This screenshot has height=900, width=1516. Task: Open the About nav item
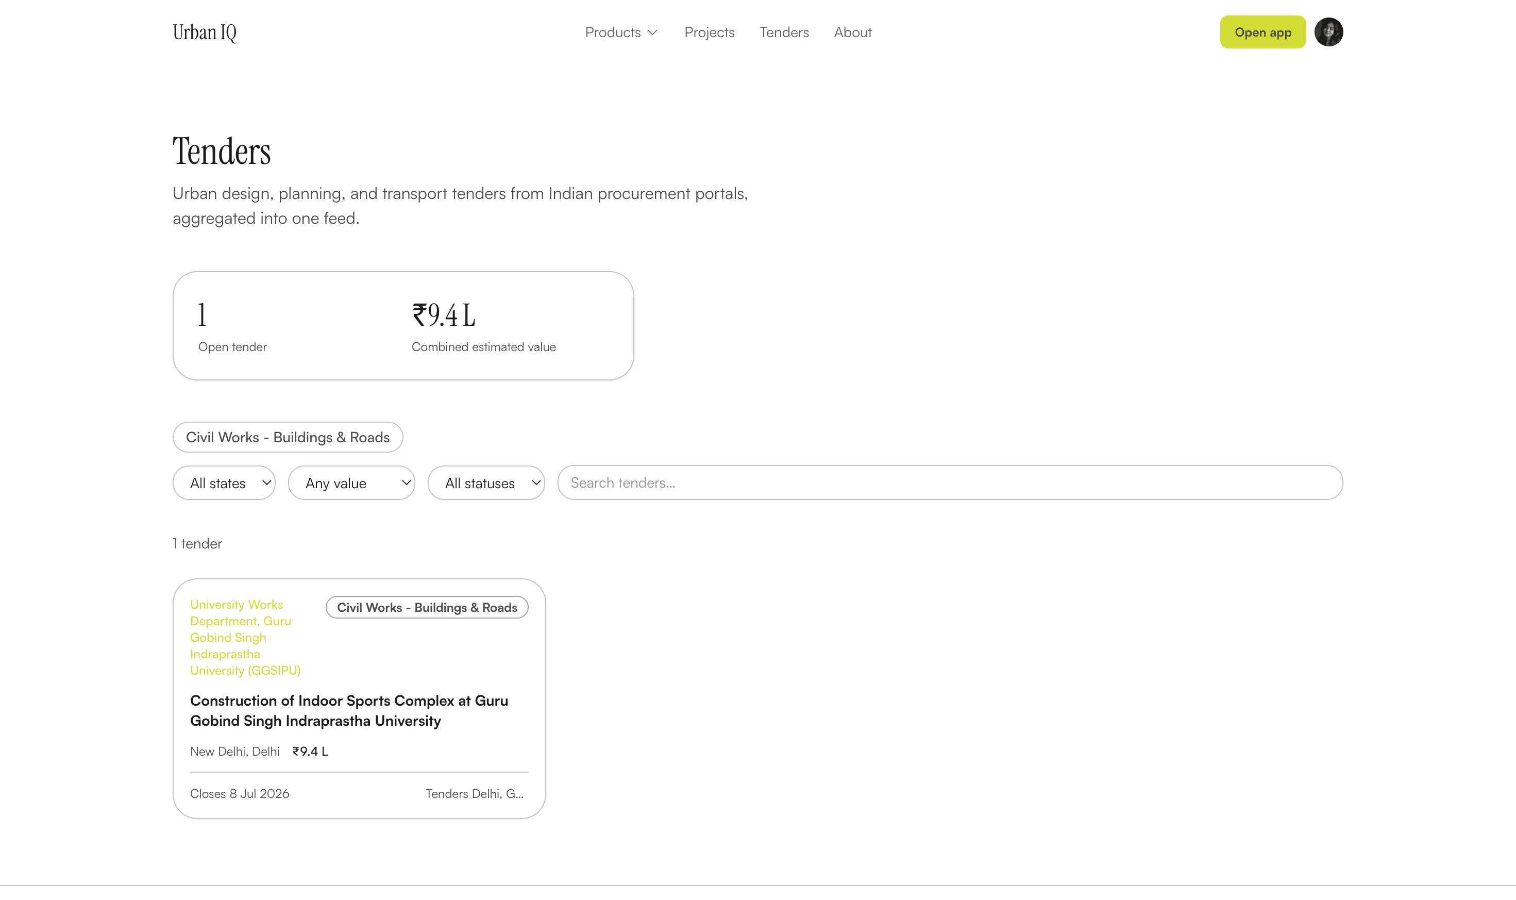coord(852,32)
